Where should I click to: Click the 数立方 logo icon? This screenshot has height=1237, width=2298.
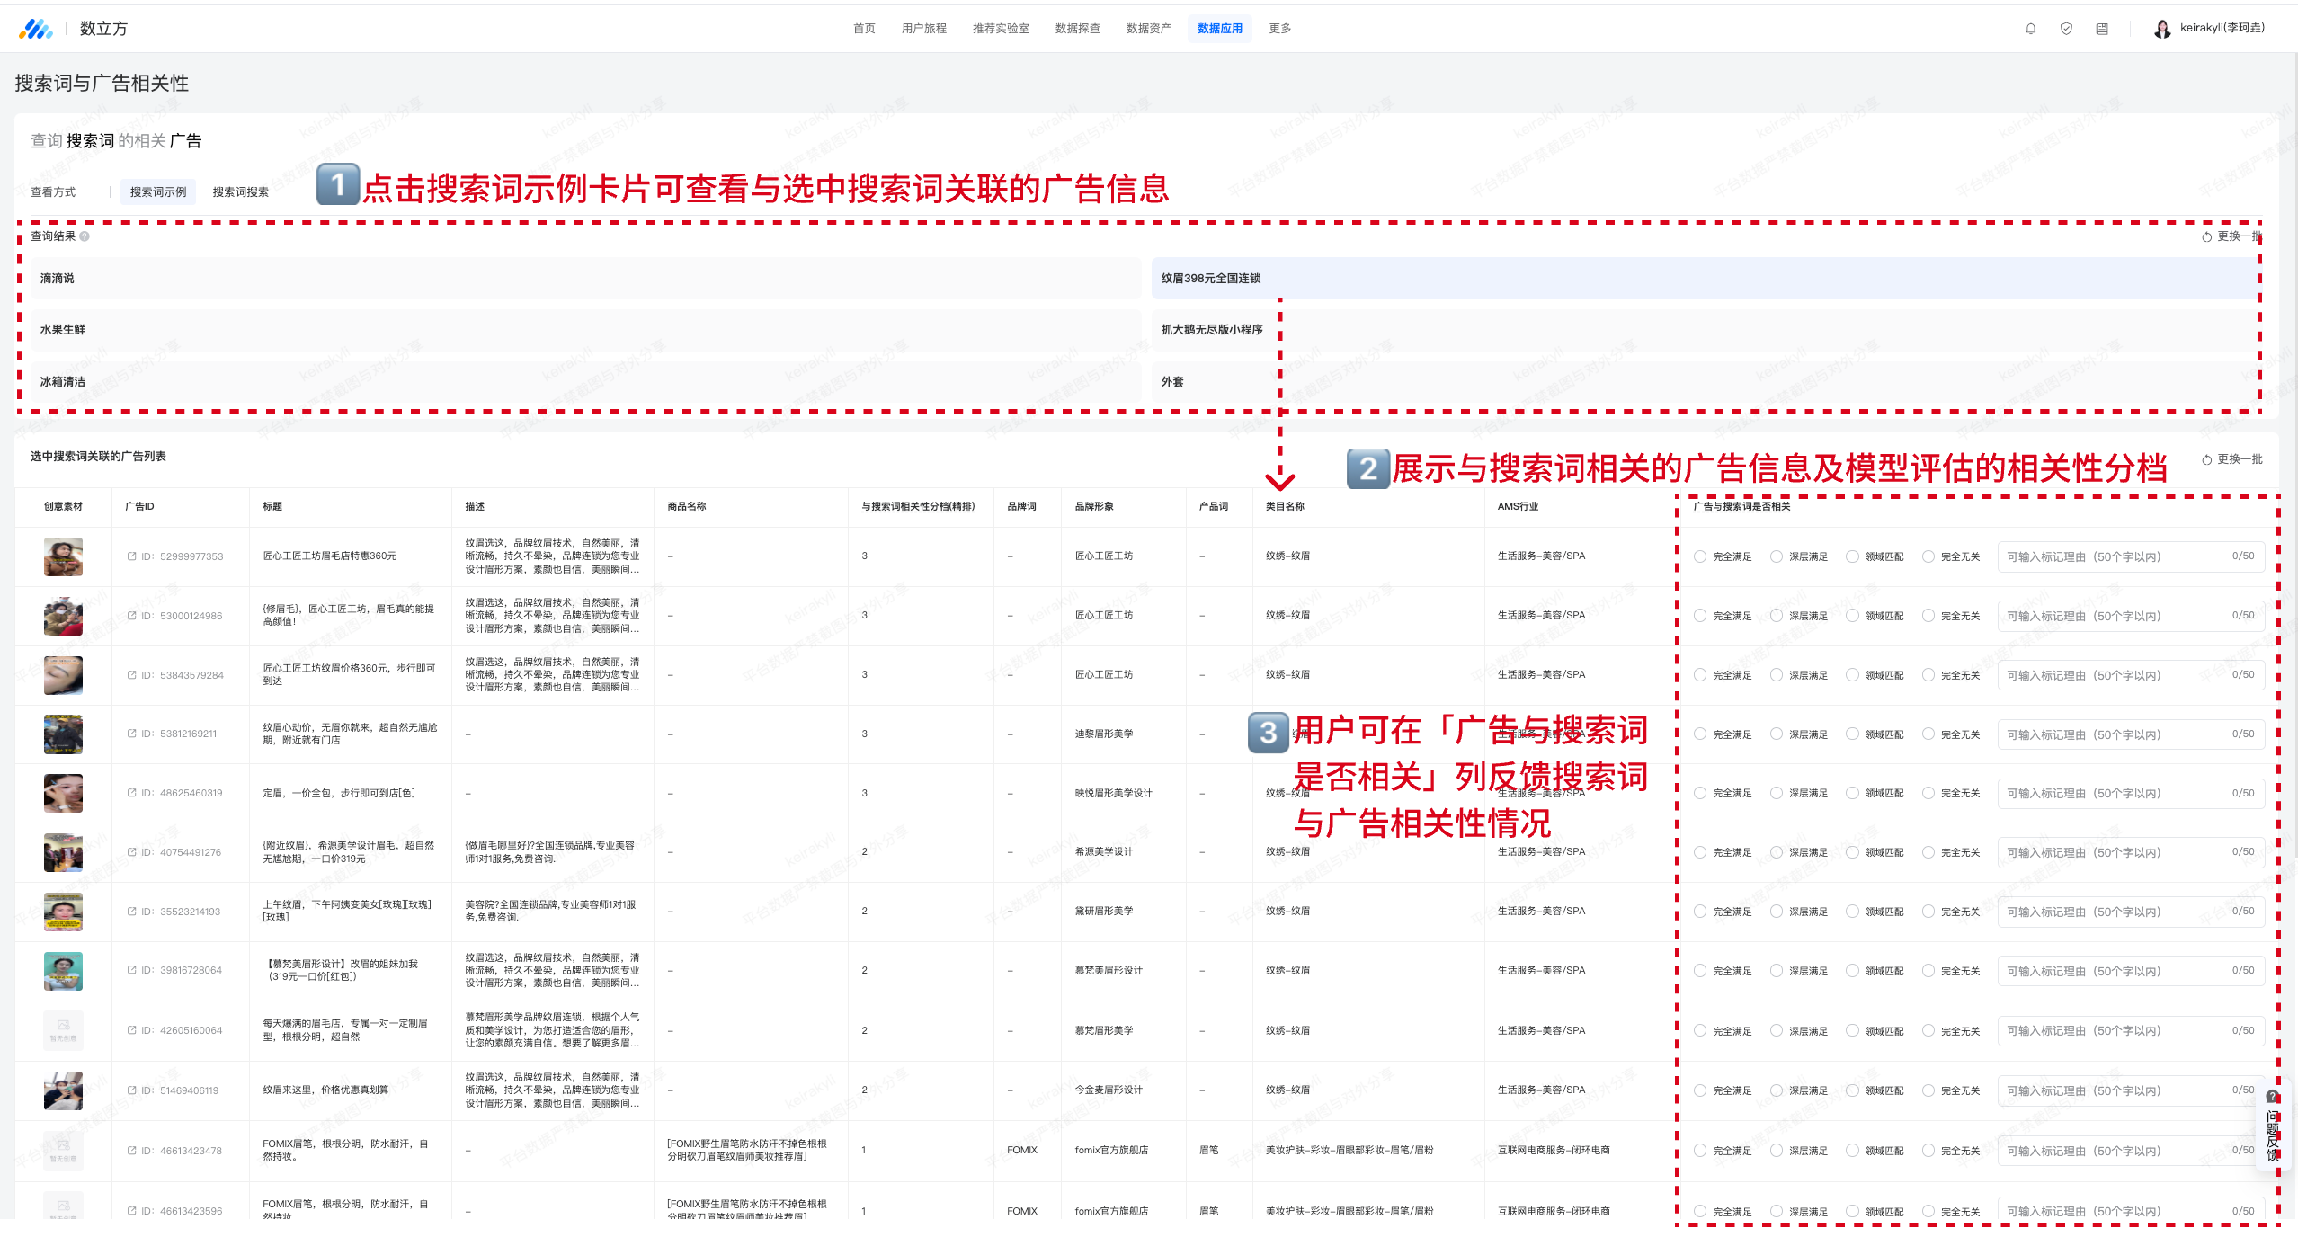(x=36, y=29)
